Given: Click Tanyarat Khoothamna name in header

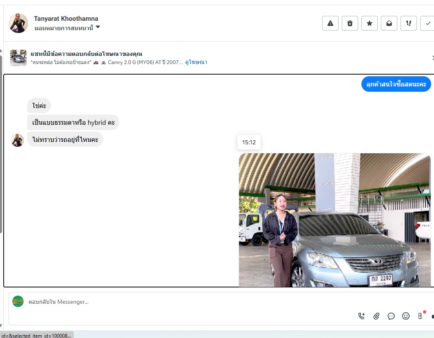Looking at the screenshot, I should click(66, 18).
